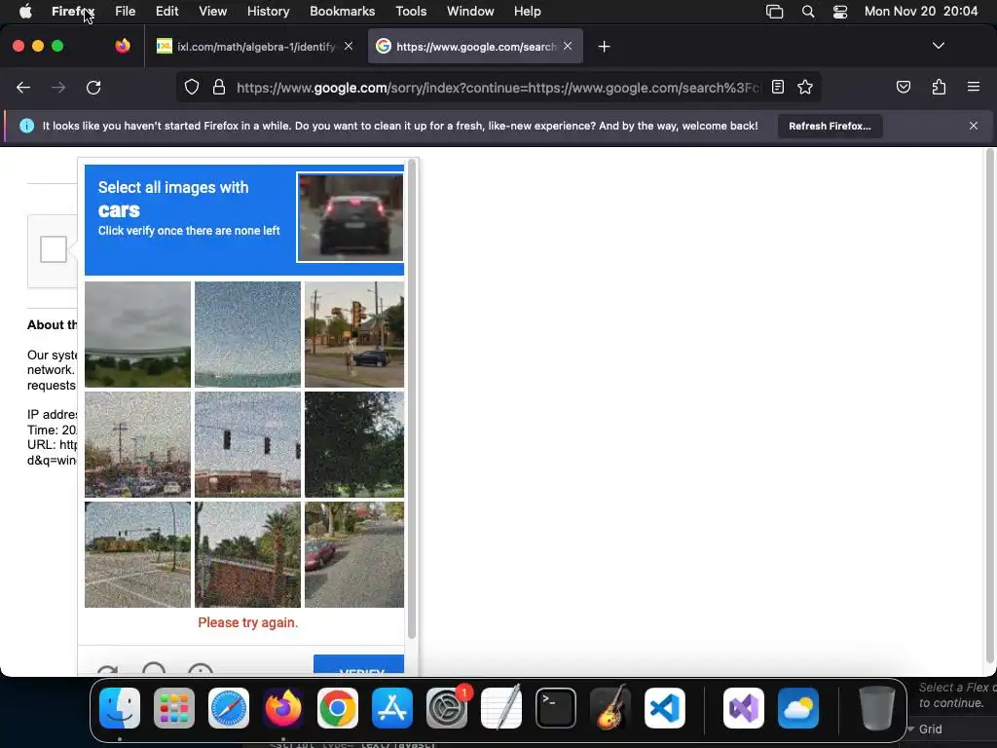Select captcha tile with red car on street

click(354, 554)
